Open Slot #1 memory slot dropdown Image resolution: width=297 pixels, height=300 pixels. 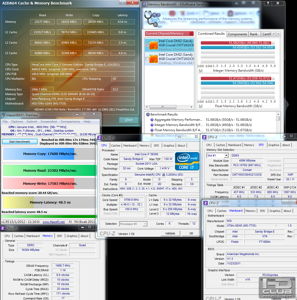pos(226,155)
